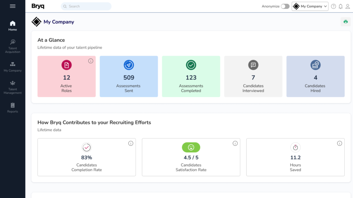Toggle the Anonymize switch
The image size is (353, 198).
tap(285, 6)
